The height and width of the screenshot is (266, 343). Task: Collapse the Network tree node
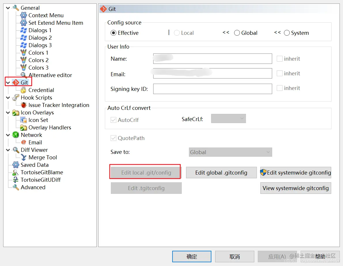pos(8,135)
